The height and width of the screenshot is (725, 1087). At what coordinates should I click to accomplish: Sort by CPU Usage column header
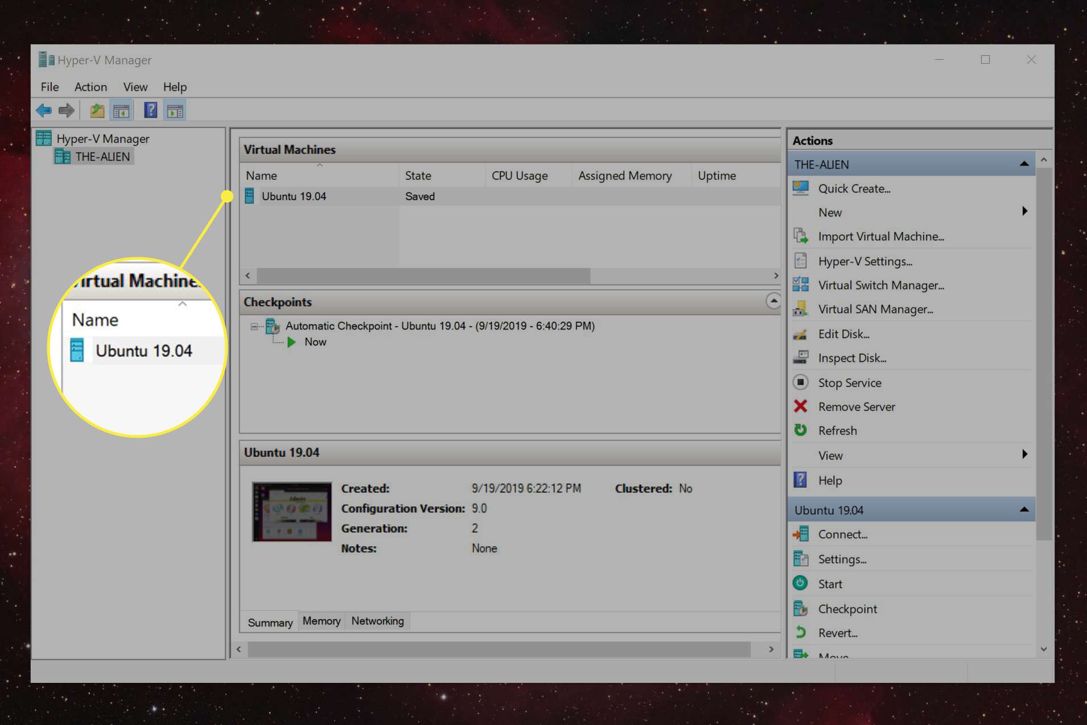pyautogui.click(x=529, y=176)
